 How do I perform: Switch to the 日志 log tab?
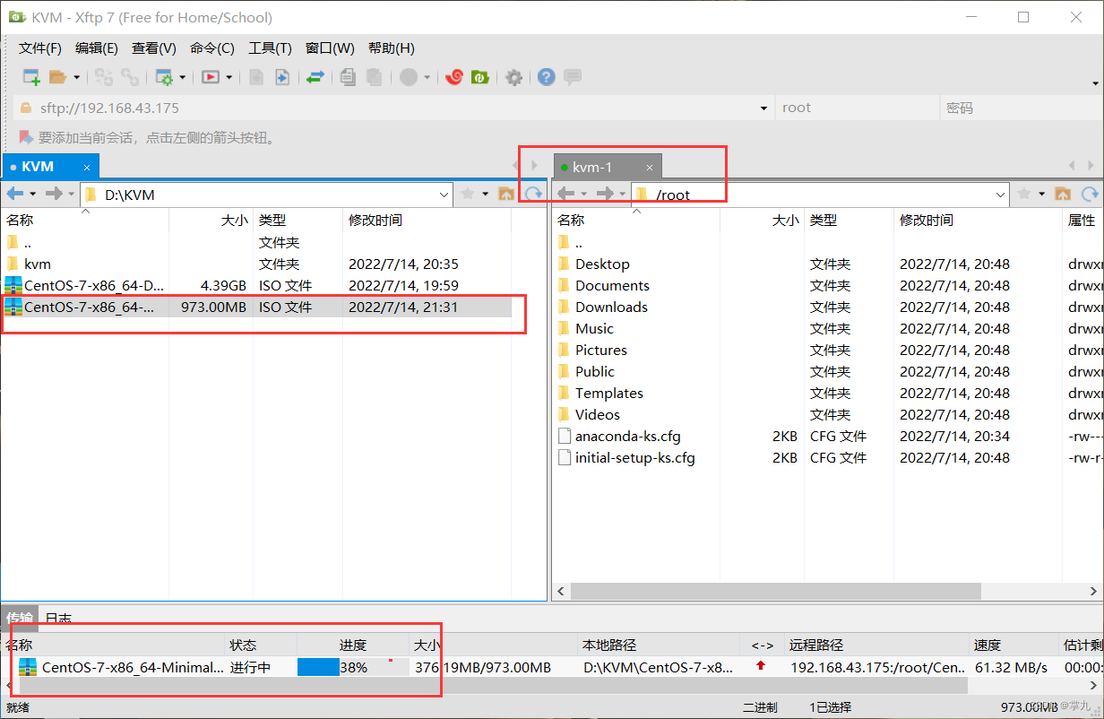pos(58,618)
